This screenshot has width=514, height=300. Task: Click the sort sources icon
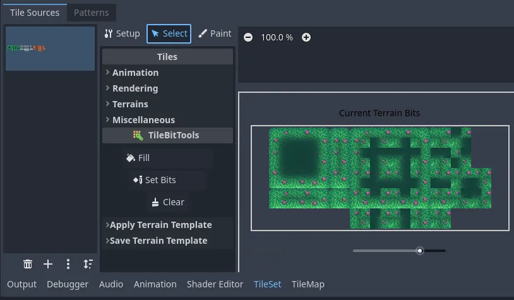pyautogui.click(x=88, y=264)
